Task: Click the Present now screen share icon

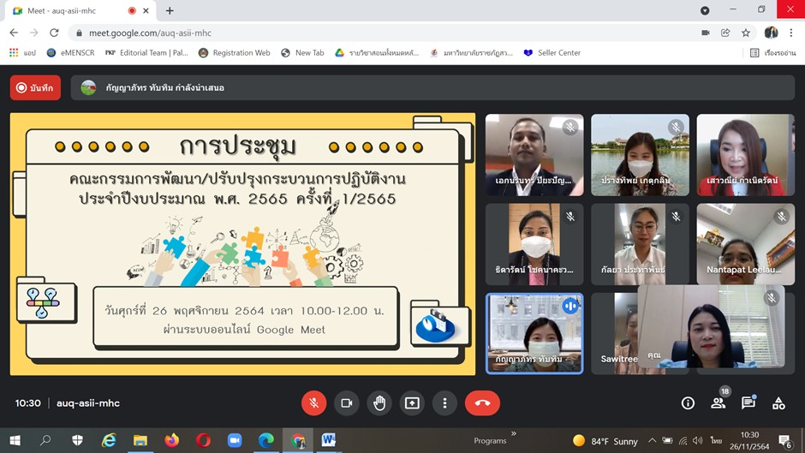Action: click(412, 402)
